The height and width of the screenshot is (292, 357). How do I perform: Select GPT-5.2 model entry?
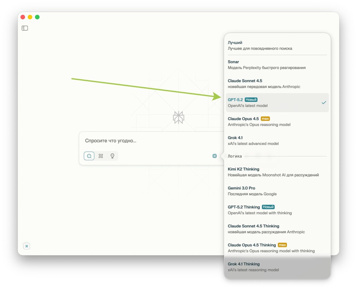point(277,102)
